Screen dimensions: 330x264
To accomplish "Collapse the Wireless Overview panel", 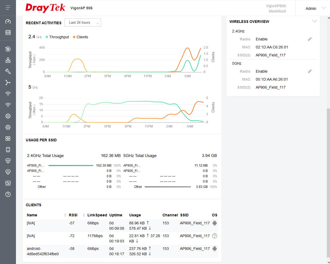I will coord(314,21).
